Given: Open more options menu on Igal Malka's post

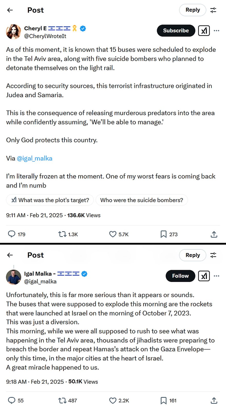Looking at the screenshot, I should tap(216, 276).
